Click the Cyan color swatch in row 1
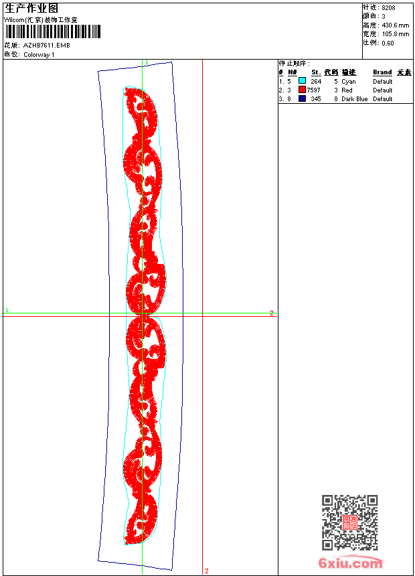Screen dimensions: 415x576 303,81
